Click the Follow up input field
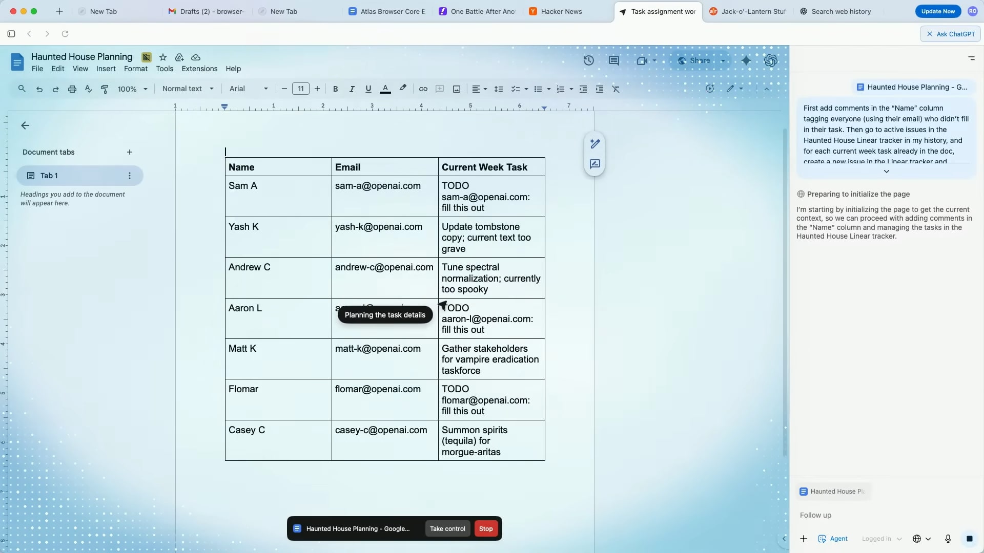The image size is (984, 553). (871, 515)
